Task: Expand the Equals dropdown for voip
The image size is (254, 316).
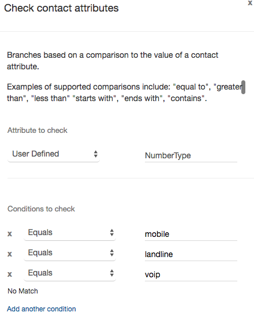Action: coord(70,273)
